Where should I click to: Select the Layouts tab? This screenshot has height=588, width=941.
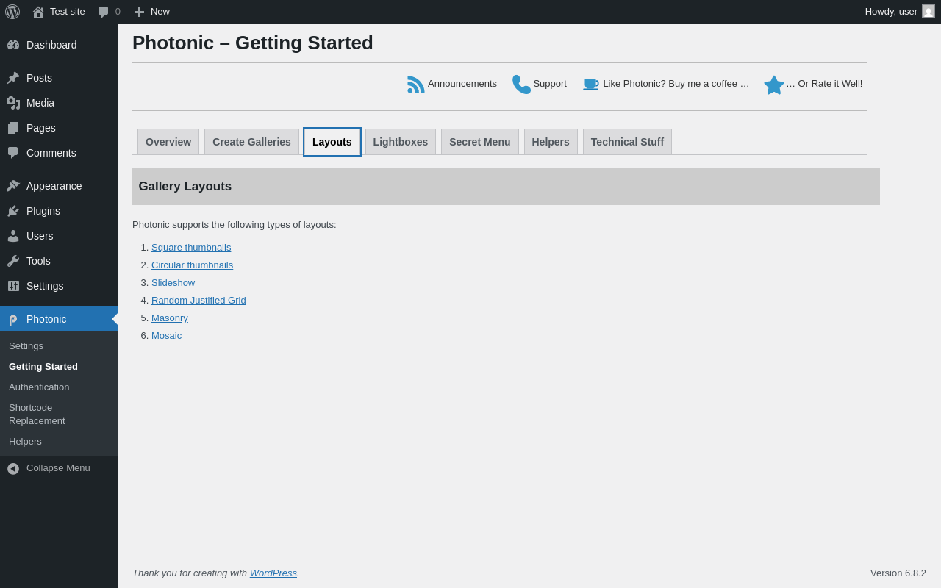coord(332,142)
